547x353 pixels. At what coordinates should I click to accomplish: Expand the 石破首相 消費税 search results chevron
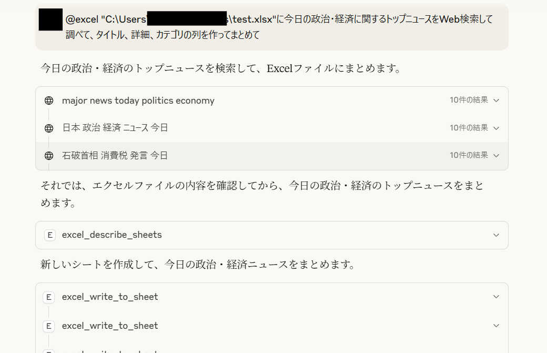495,155
